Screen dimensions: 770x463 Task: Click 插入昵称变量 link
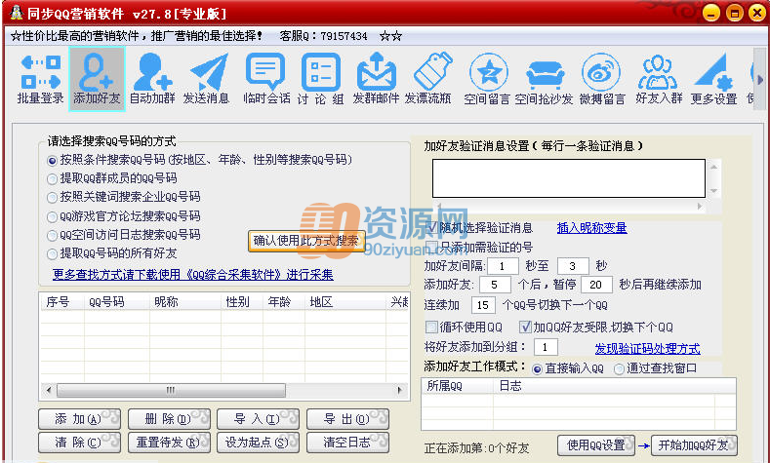point(591,227)
